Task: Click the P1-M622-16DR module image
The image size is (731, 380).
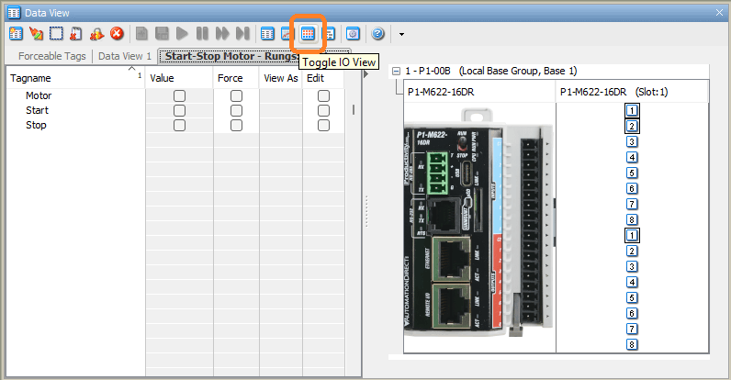Action: pyautogui.click(x=479, y=227)
